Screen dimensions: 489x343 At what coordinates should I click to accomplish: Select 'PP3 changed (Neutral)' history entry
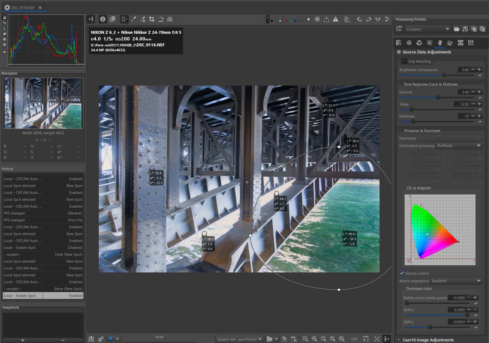(43, 213)
